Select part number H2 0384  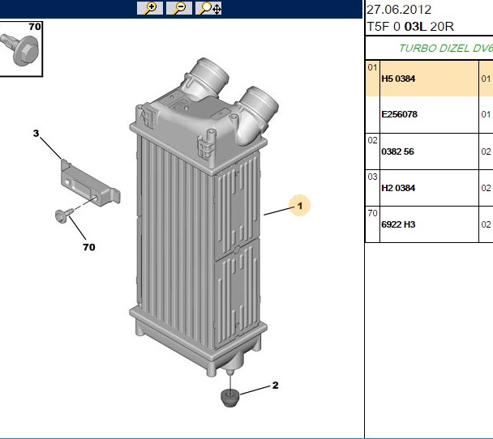(398, 188)
